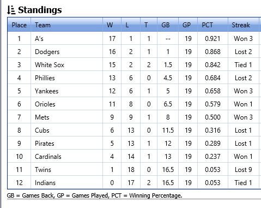The height and width of the screenshot is (208, 261).
Task: Select the Indians team row
Action: point(134,183)
